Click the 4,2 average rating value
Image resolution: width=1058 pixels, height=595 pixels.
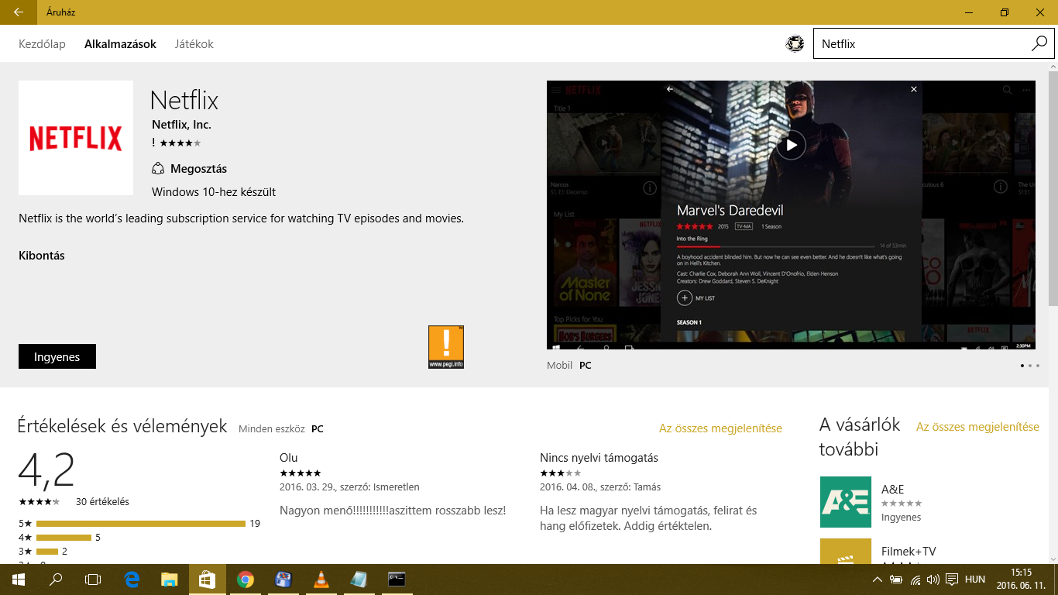point(46,469)
